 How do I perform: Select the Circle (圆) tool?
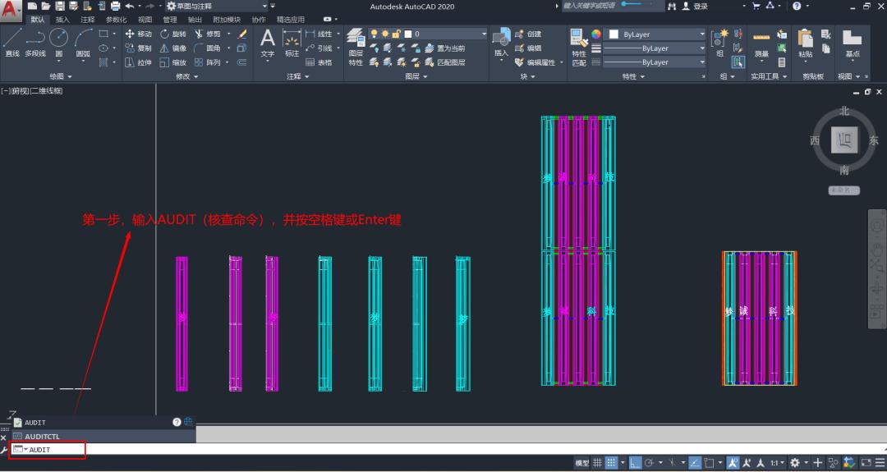coord(58,42)
